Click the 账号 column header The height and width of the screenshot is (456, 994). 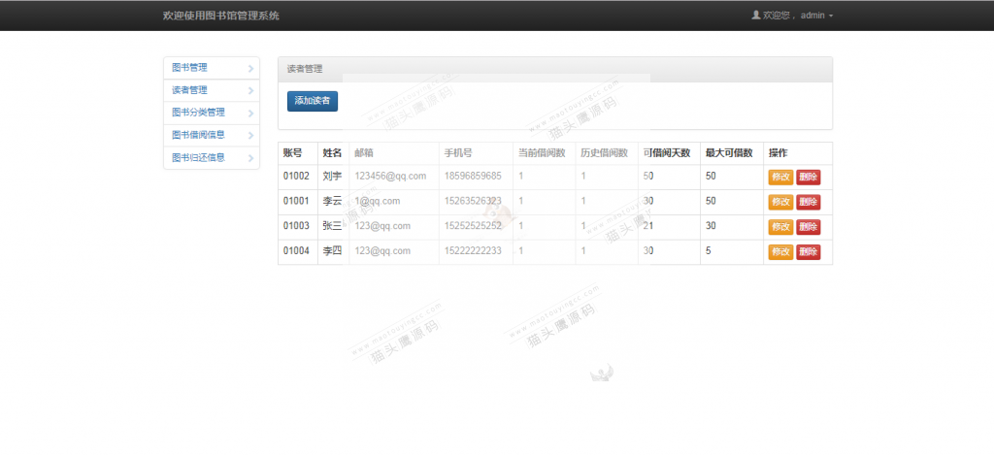coord(292,152)
